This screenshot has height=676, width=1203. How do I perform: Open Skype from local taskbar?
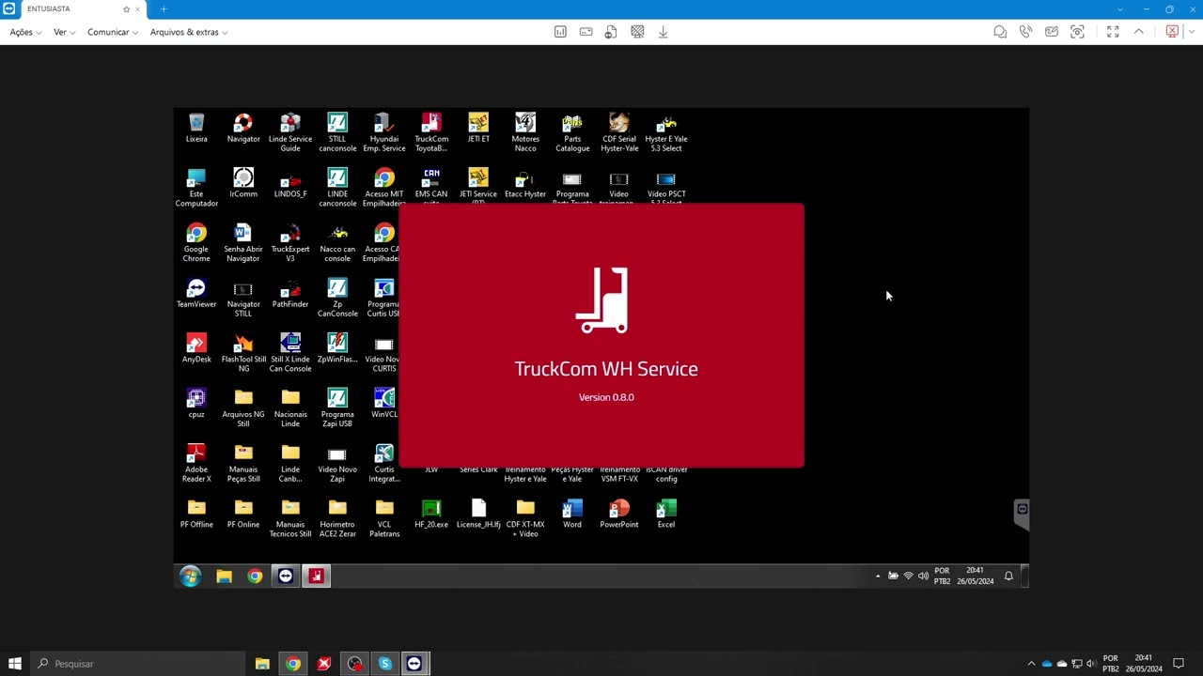coord(384,664)
